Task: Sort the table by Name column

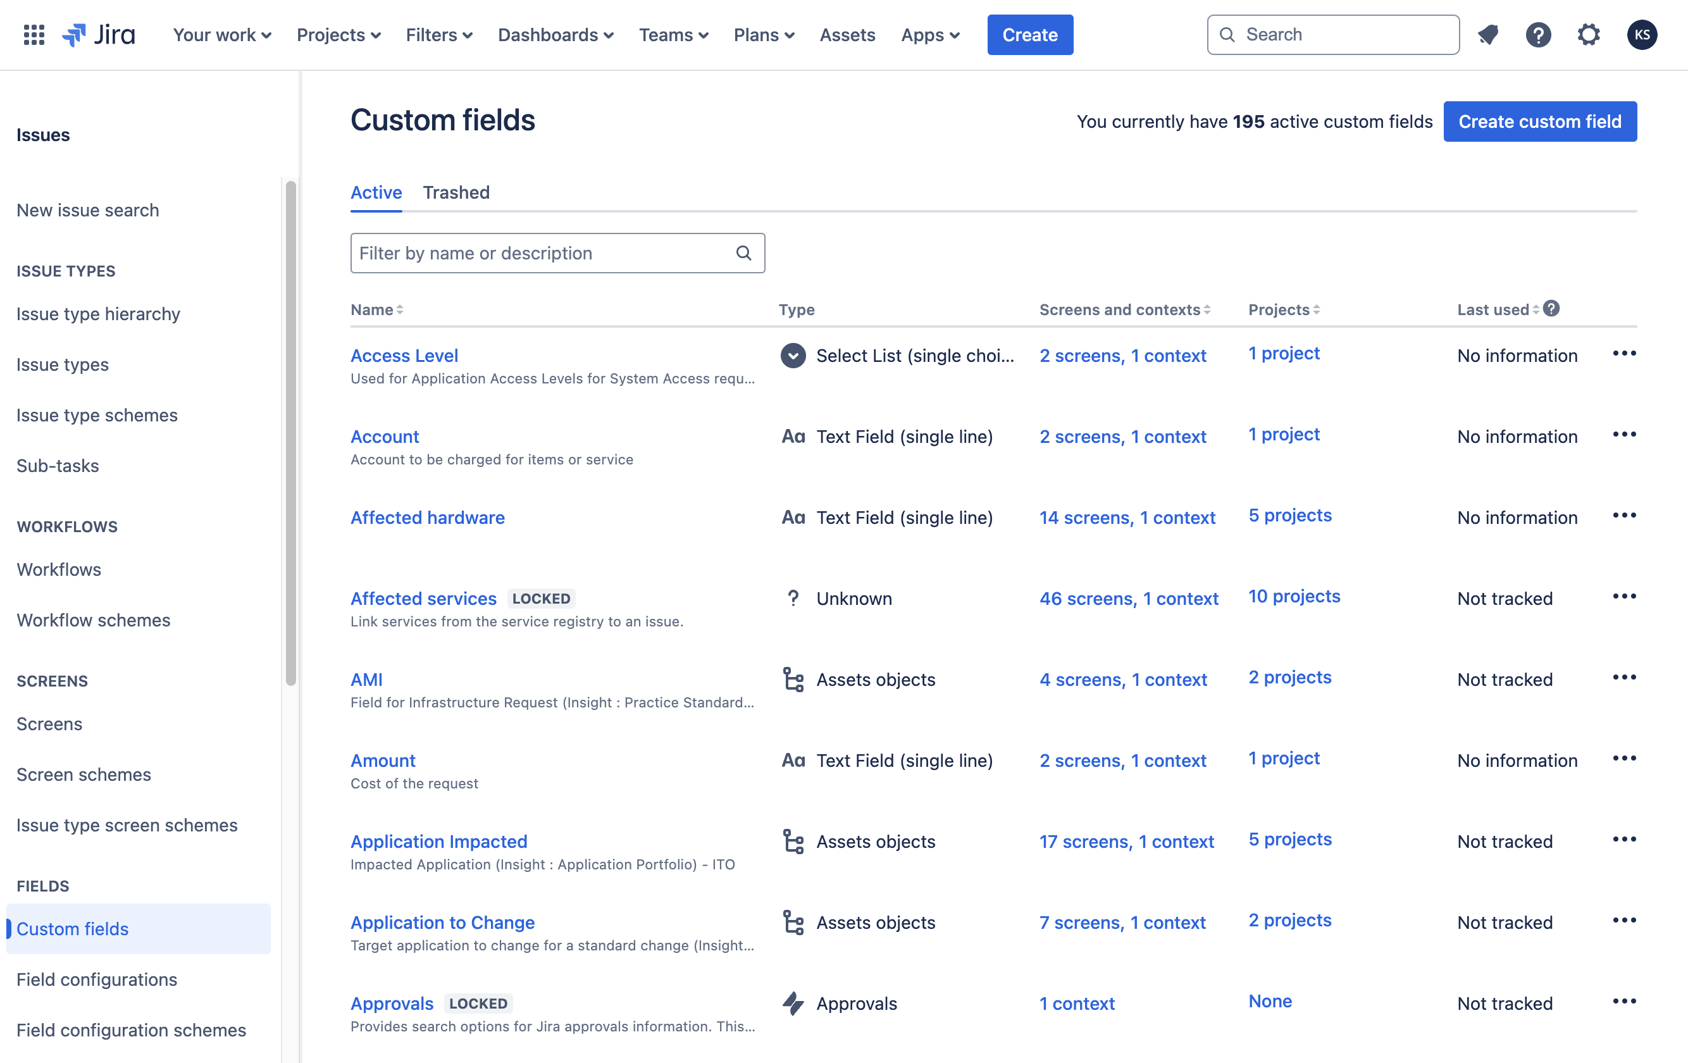Action: [376, 309]
